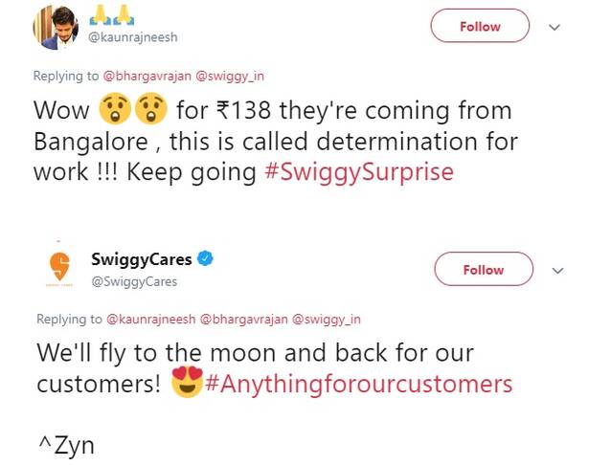611x465 pixels.
Task: Click the Swiggy logo avatar
Action: [60, 269]
